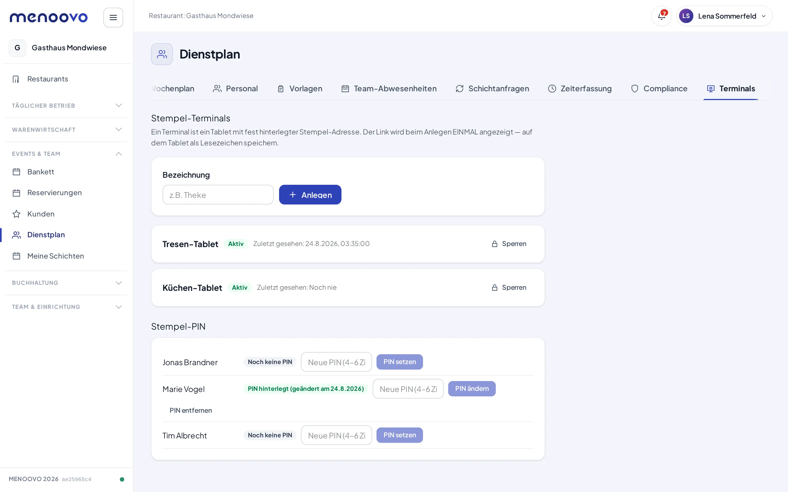Screen dimensions: 788x492
Task: Focus the Neue PIN field for Marie Vogel
Action: [408, 388]
